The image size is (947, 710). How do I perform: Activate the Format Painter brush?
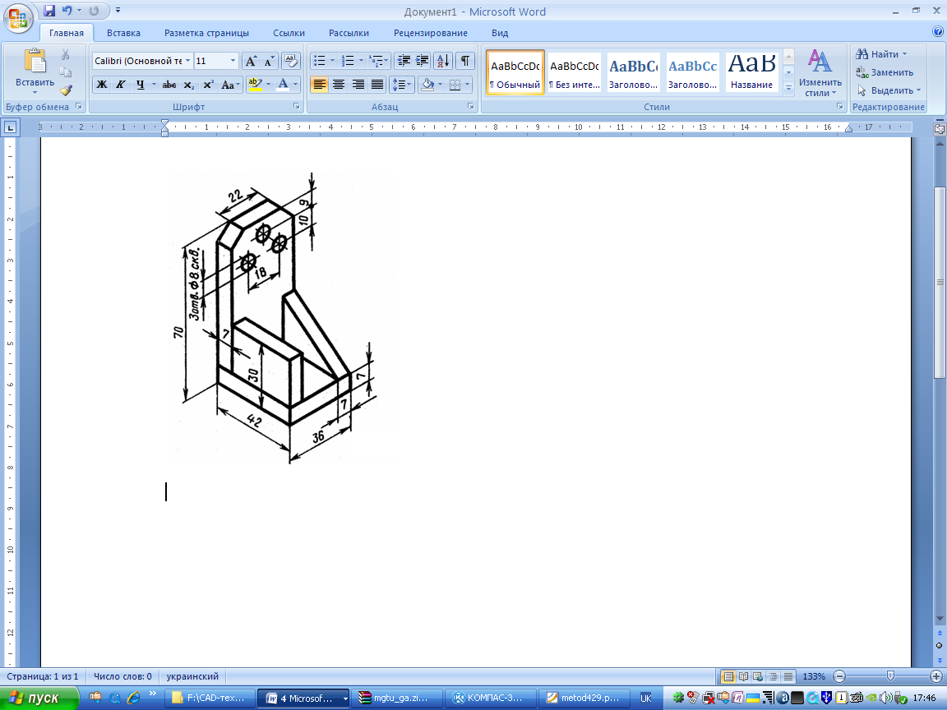[65, 90]
